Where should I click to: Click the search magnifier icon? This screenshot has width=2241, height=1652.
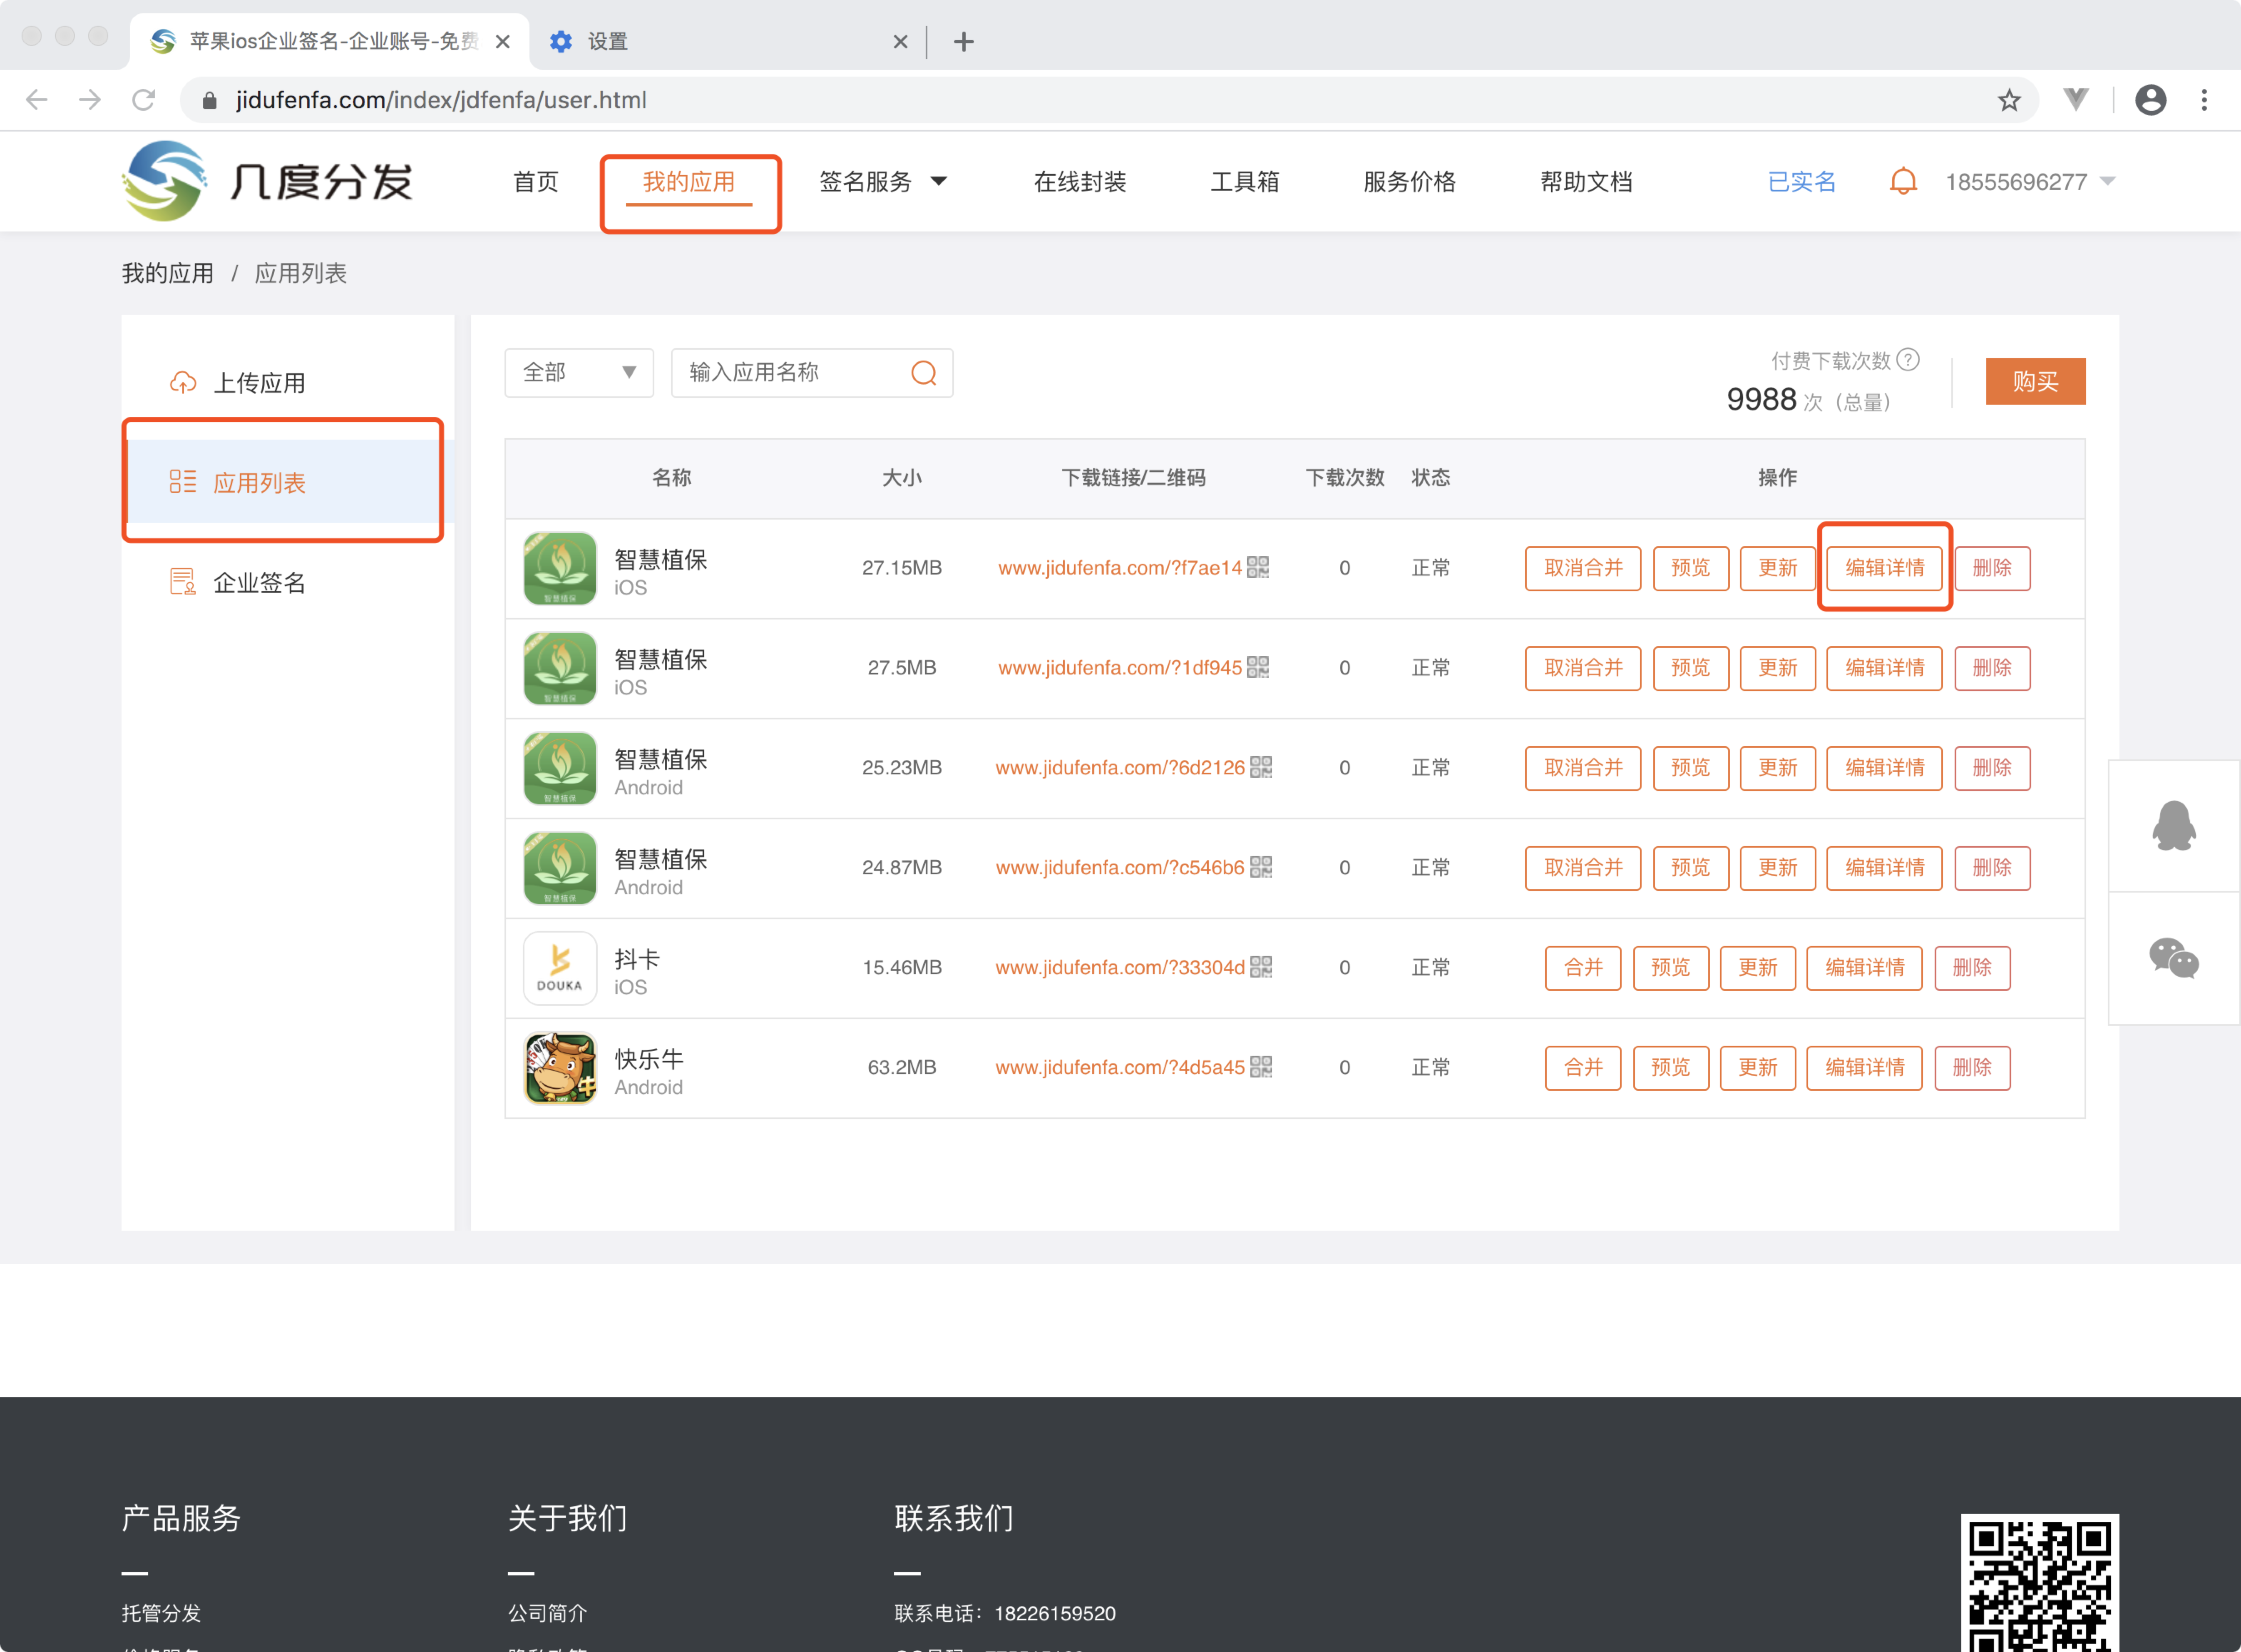point(924,373)
